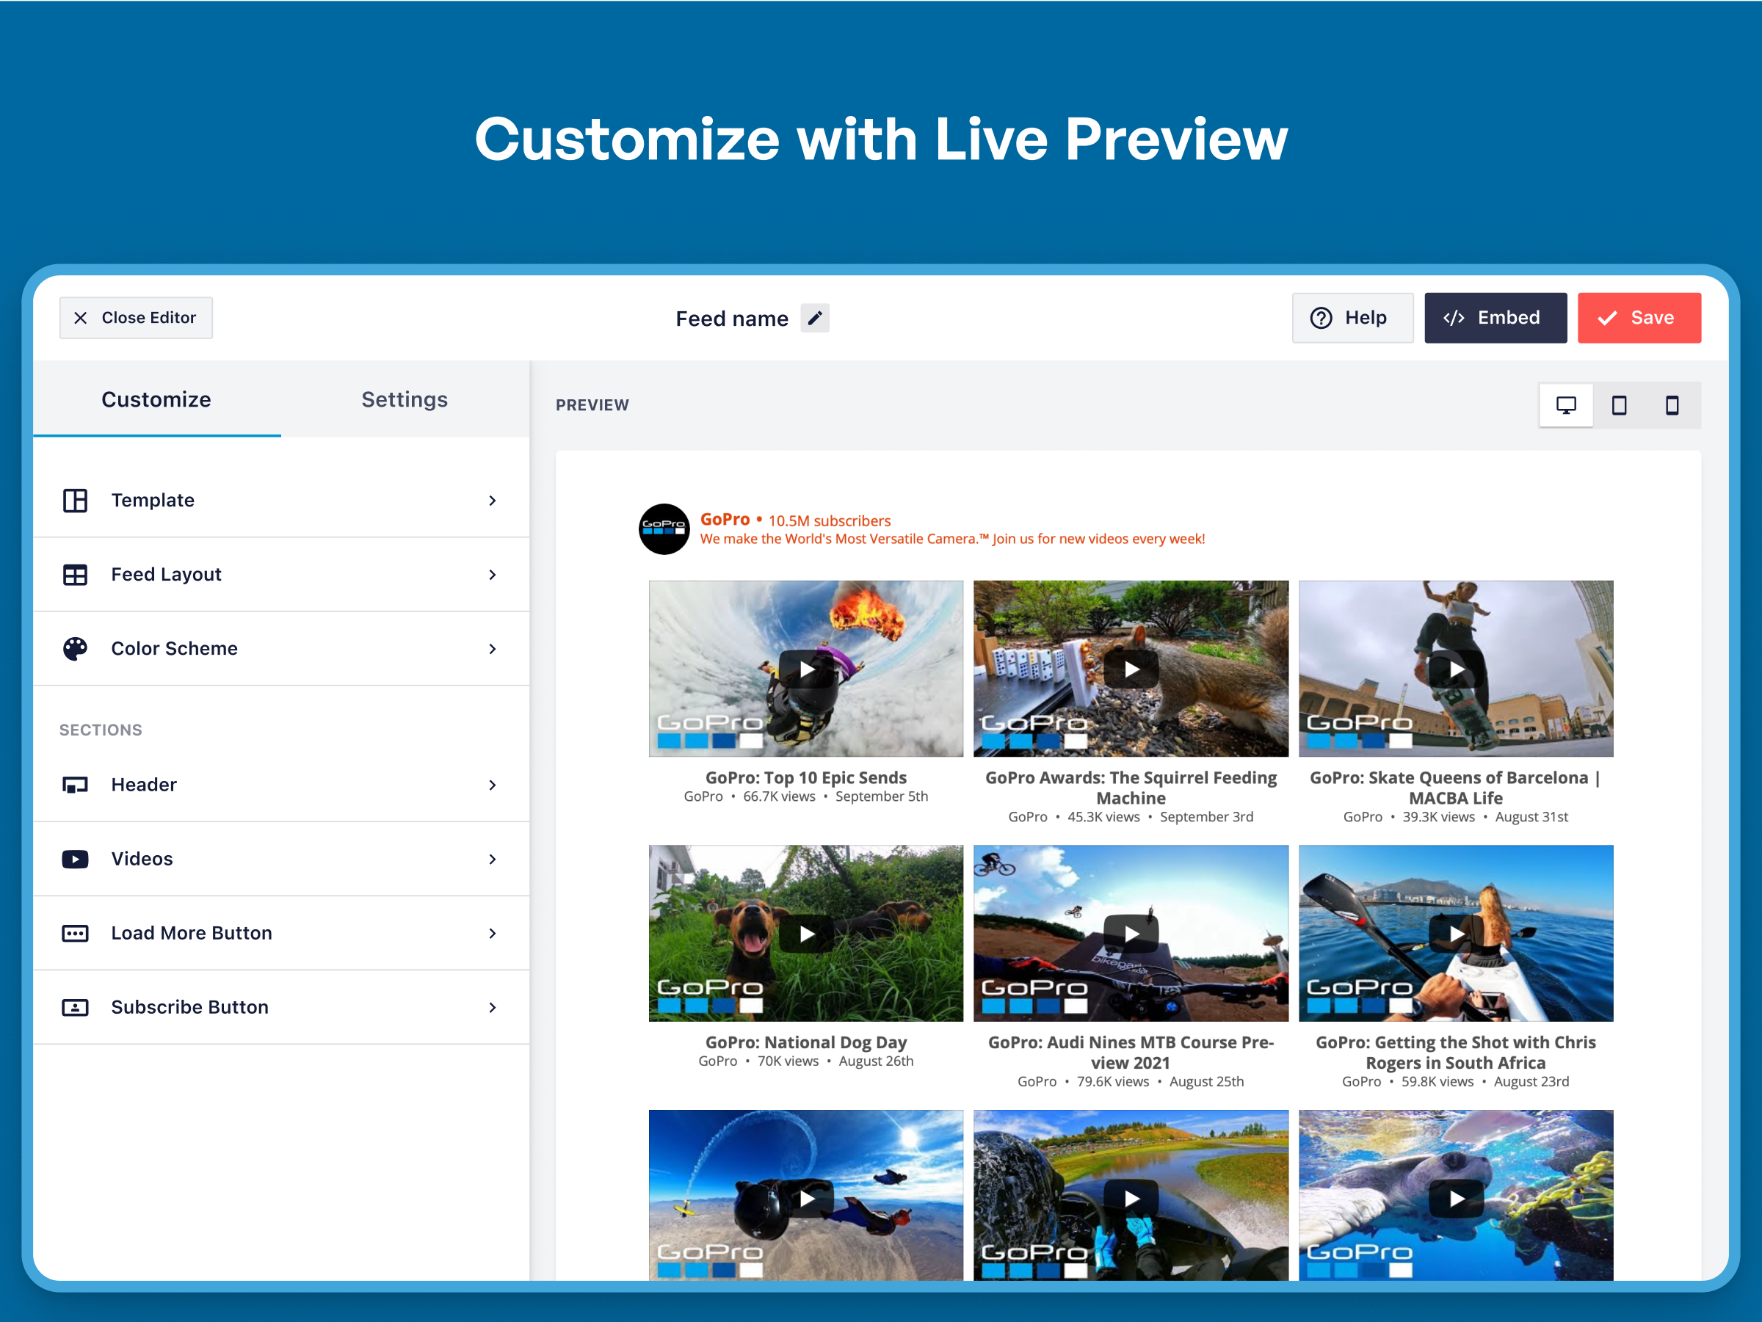
Task: Open Audi Nines MTB Course Preview title
Action: 1131,1052
